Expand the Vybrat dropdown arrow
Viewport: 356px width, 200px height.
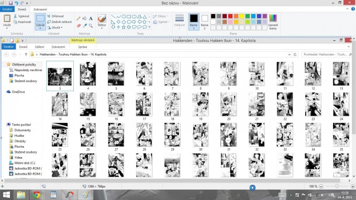[40, 28]
